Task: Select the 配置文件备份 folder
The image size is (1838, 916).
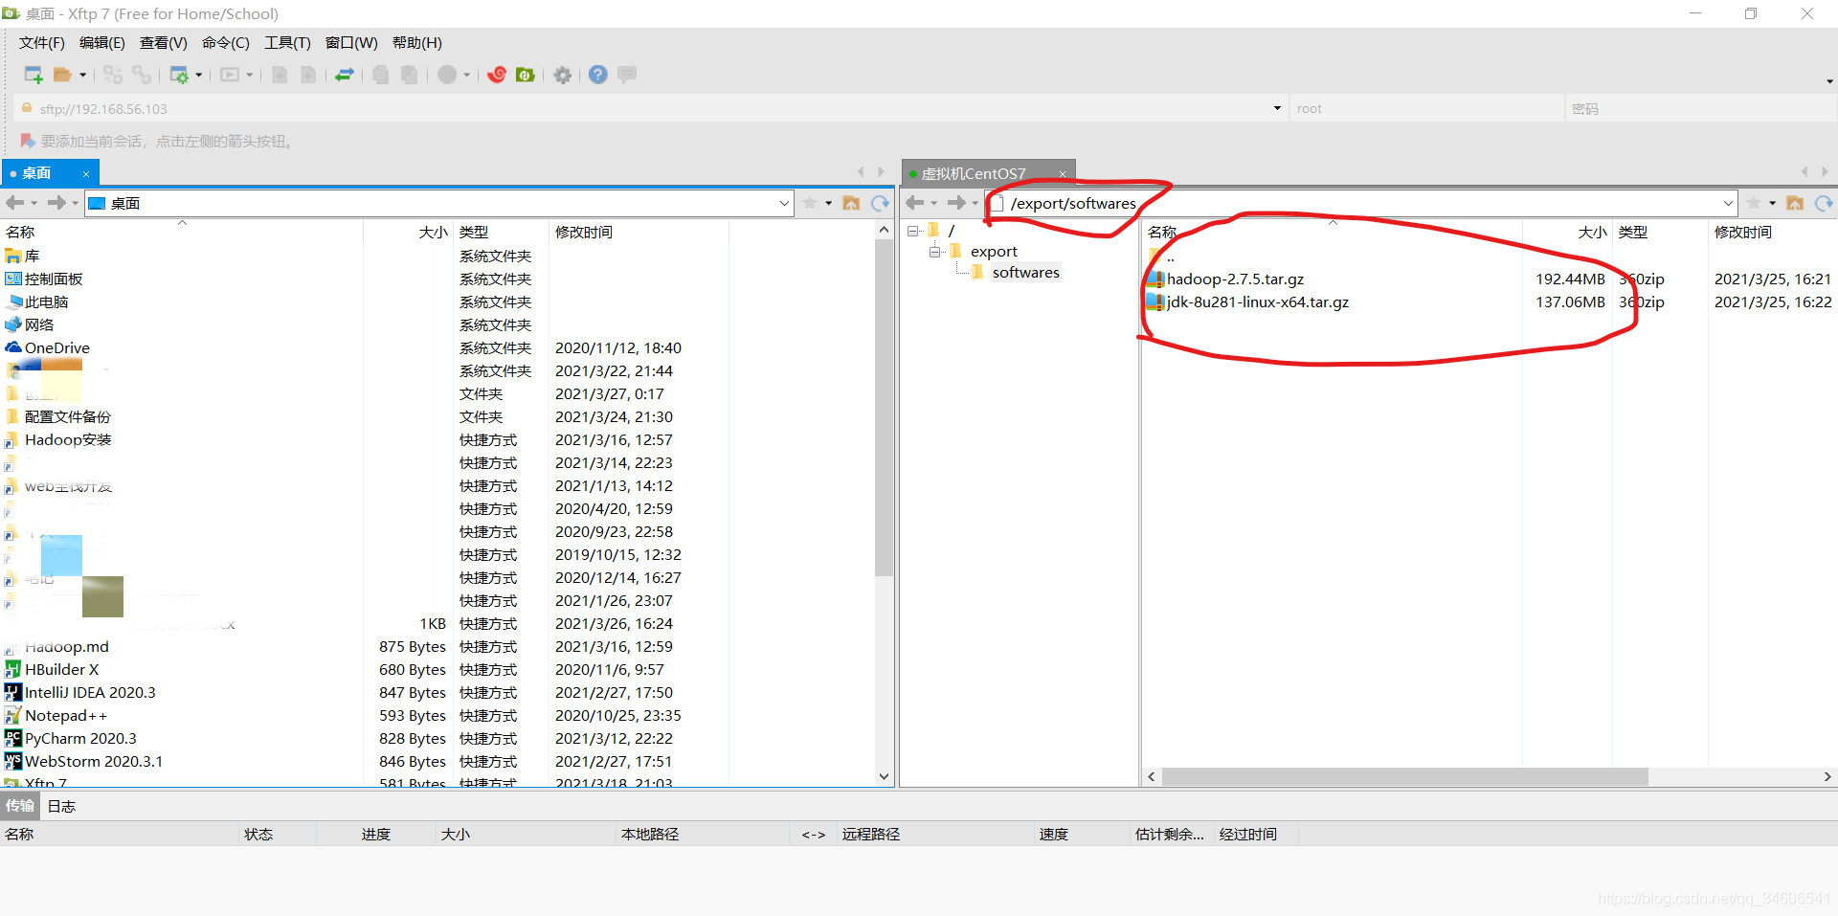Action: coord(67,416)
